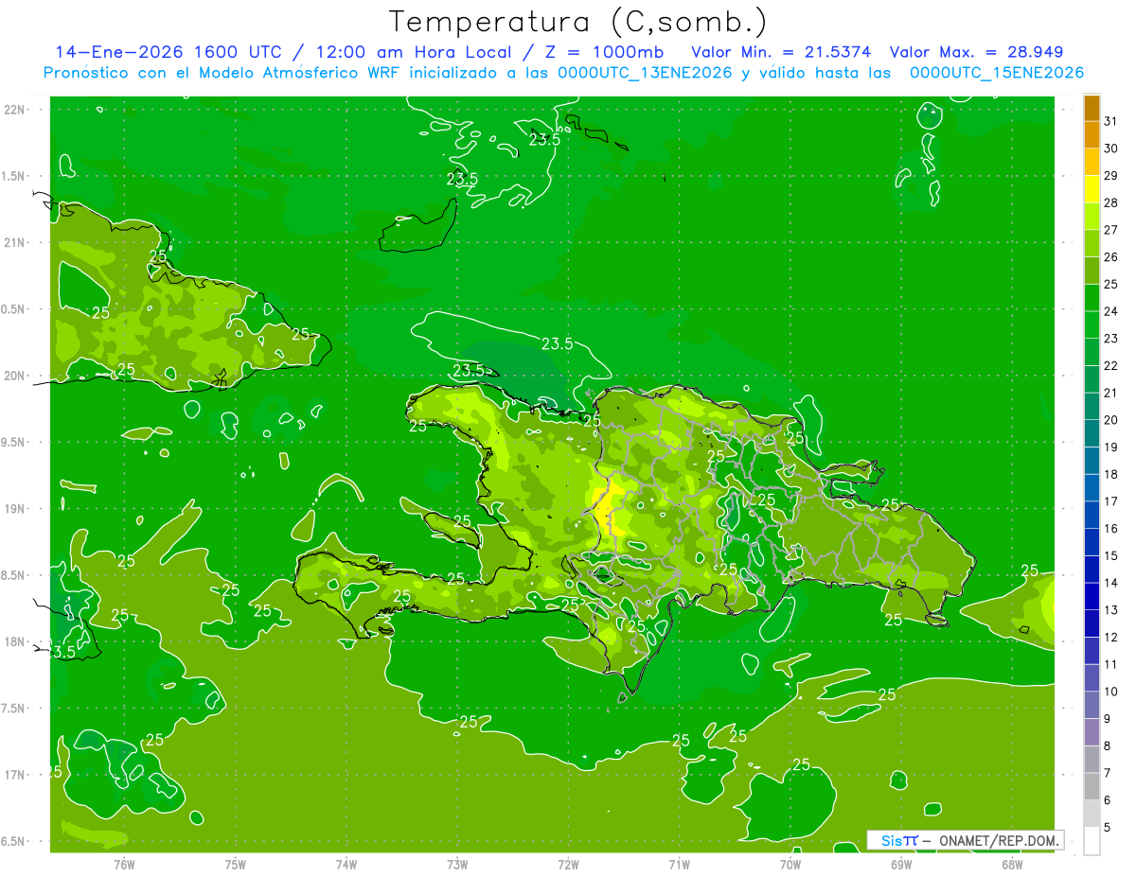This screenshot has width=1136, height=877.
Task: Click the '24' value in the color legend
Action: coord(1111,311)
